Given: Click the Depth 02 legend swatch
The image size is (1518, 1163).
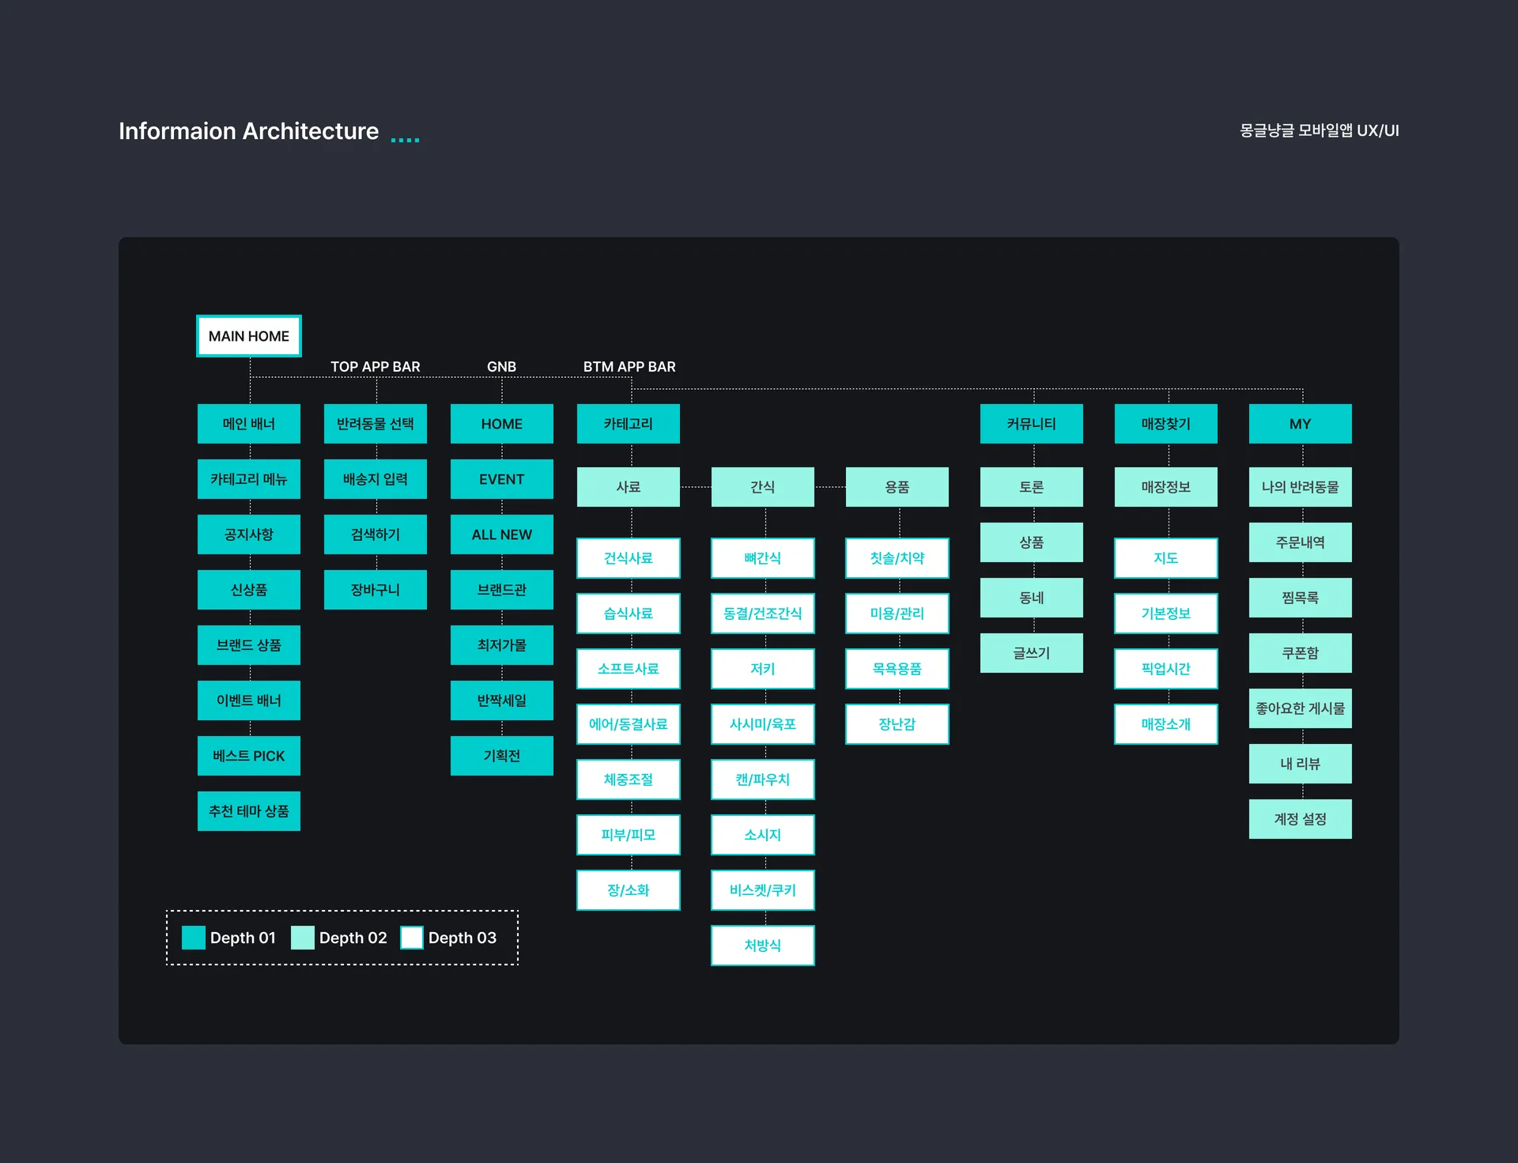Looking at the screenshot, I should click(x=303, y=938).
